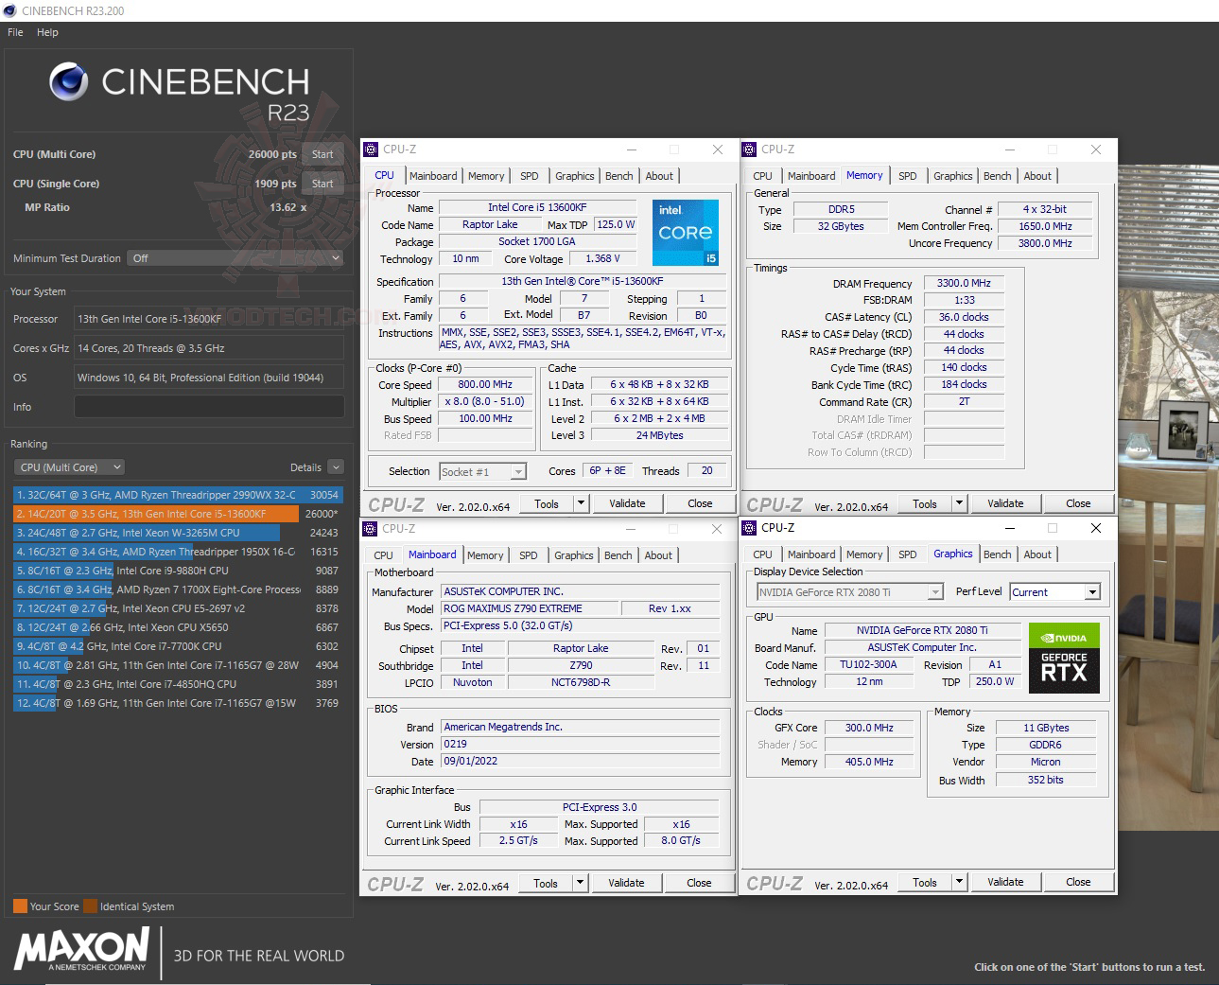The image size is (1219, 985).
Task: Start the CPU (Multi Core) test
Action: pos(322,154)
